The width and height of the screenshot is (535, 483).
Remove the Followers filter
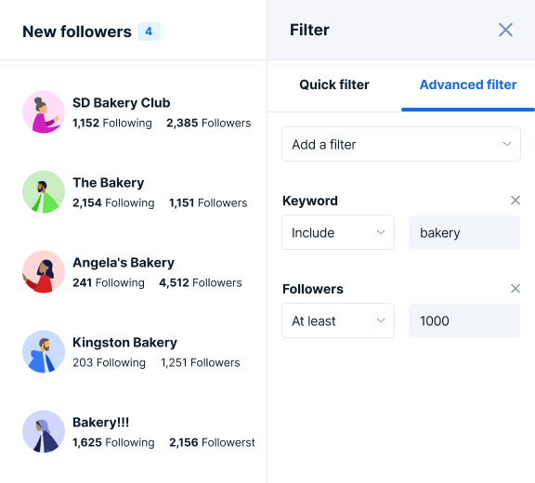[515, 289]
